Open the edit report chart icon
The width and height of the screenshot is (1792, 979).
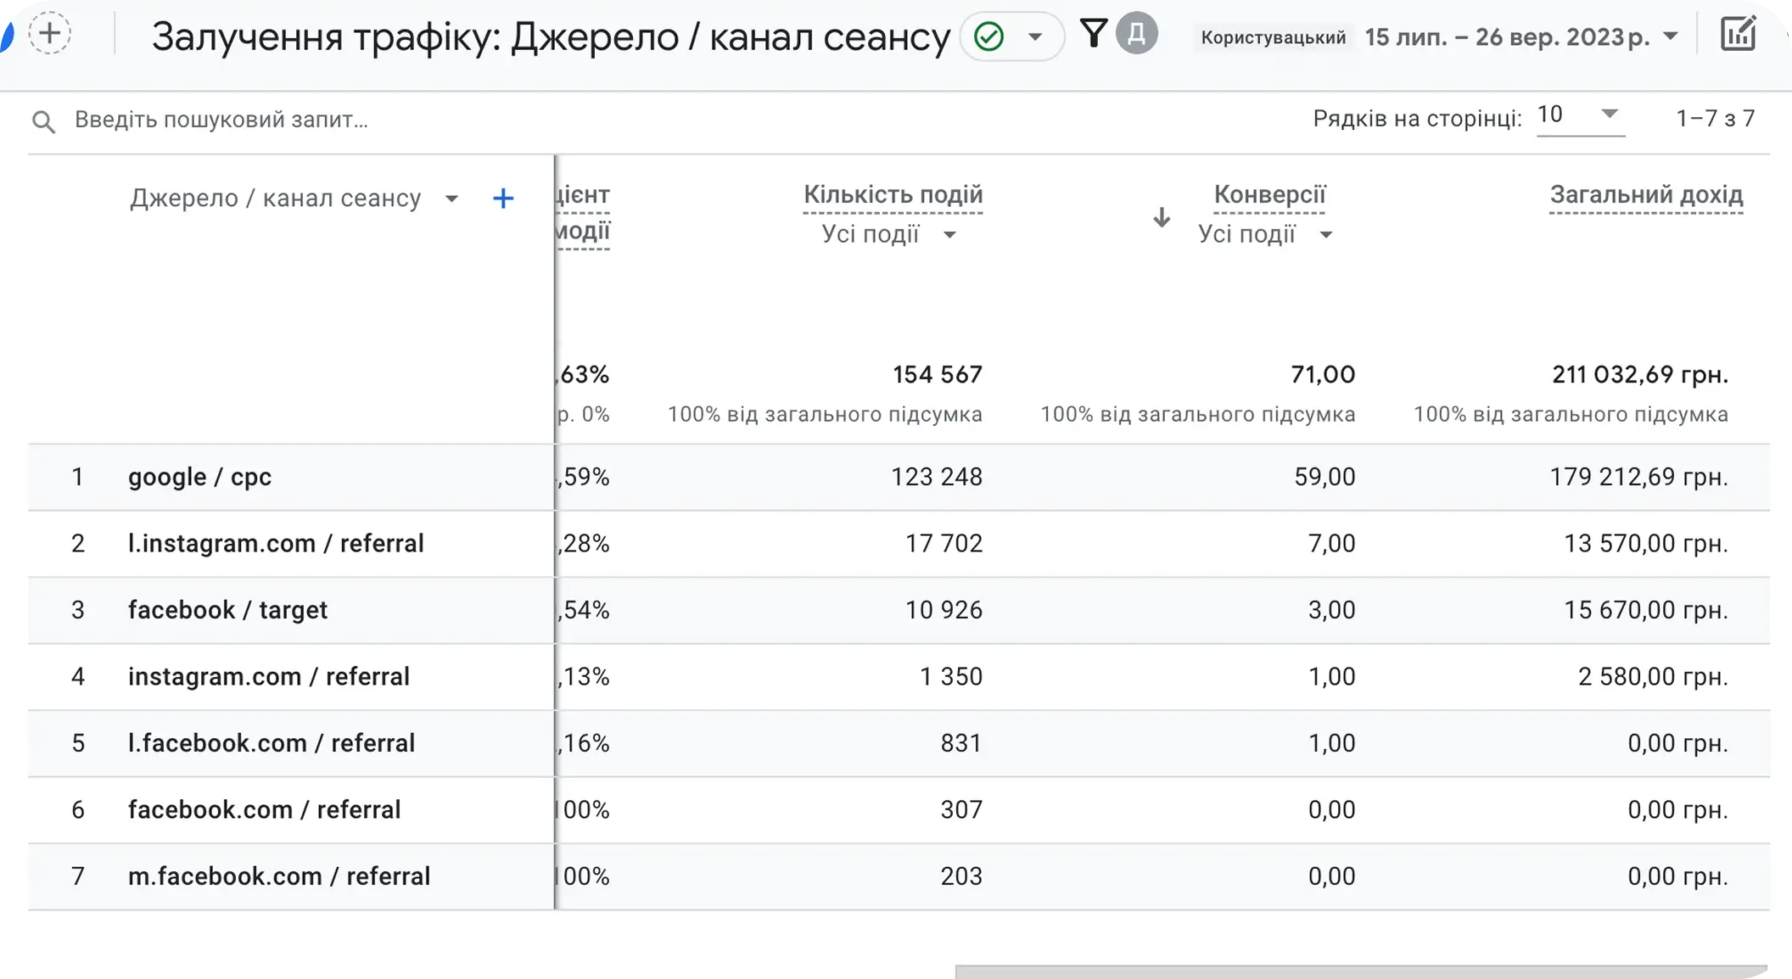pos(1738,35)
